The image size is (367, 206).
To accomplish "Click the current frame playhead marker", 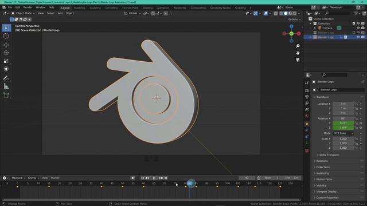I will coord(190,183).
